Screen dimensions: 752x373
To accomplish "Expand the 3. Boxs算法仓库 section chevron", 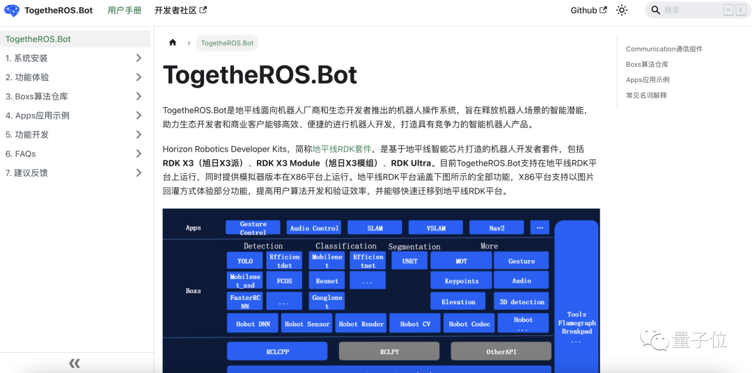I will [x=139, y=96].
